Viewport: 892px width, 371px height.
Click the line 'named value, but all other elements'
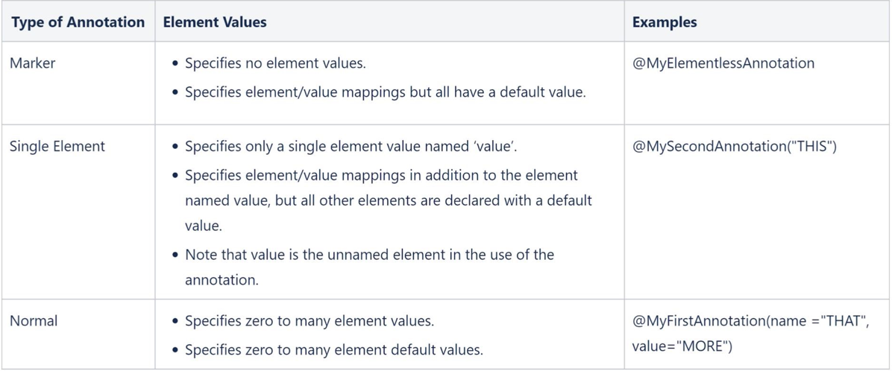(389, 200)
